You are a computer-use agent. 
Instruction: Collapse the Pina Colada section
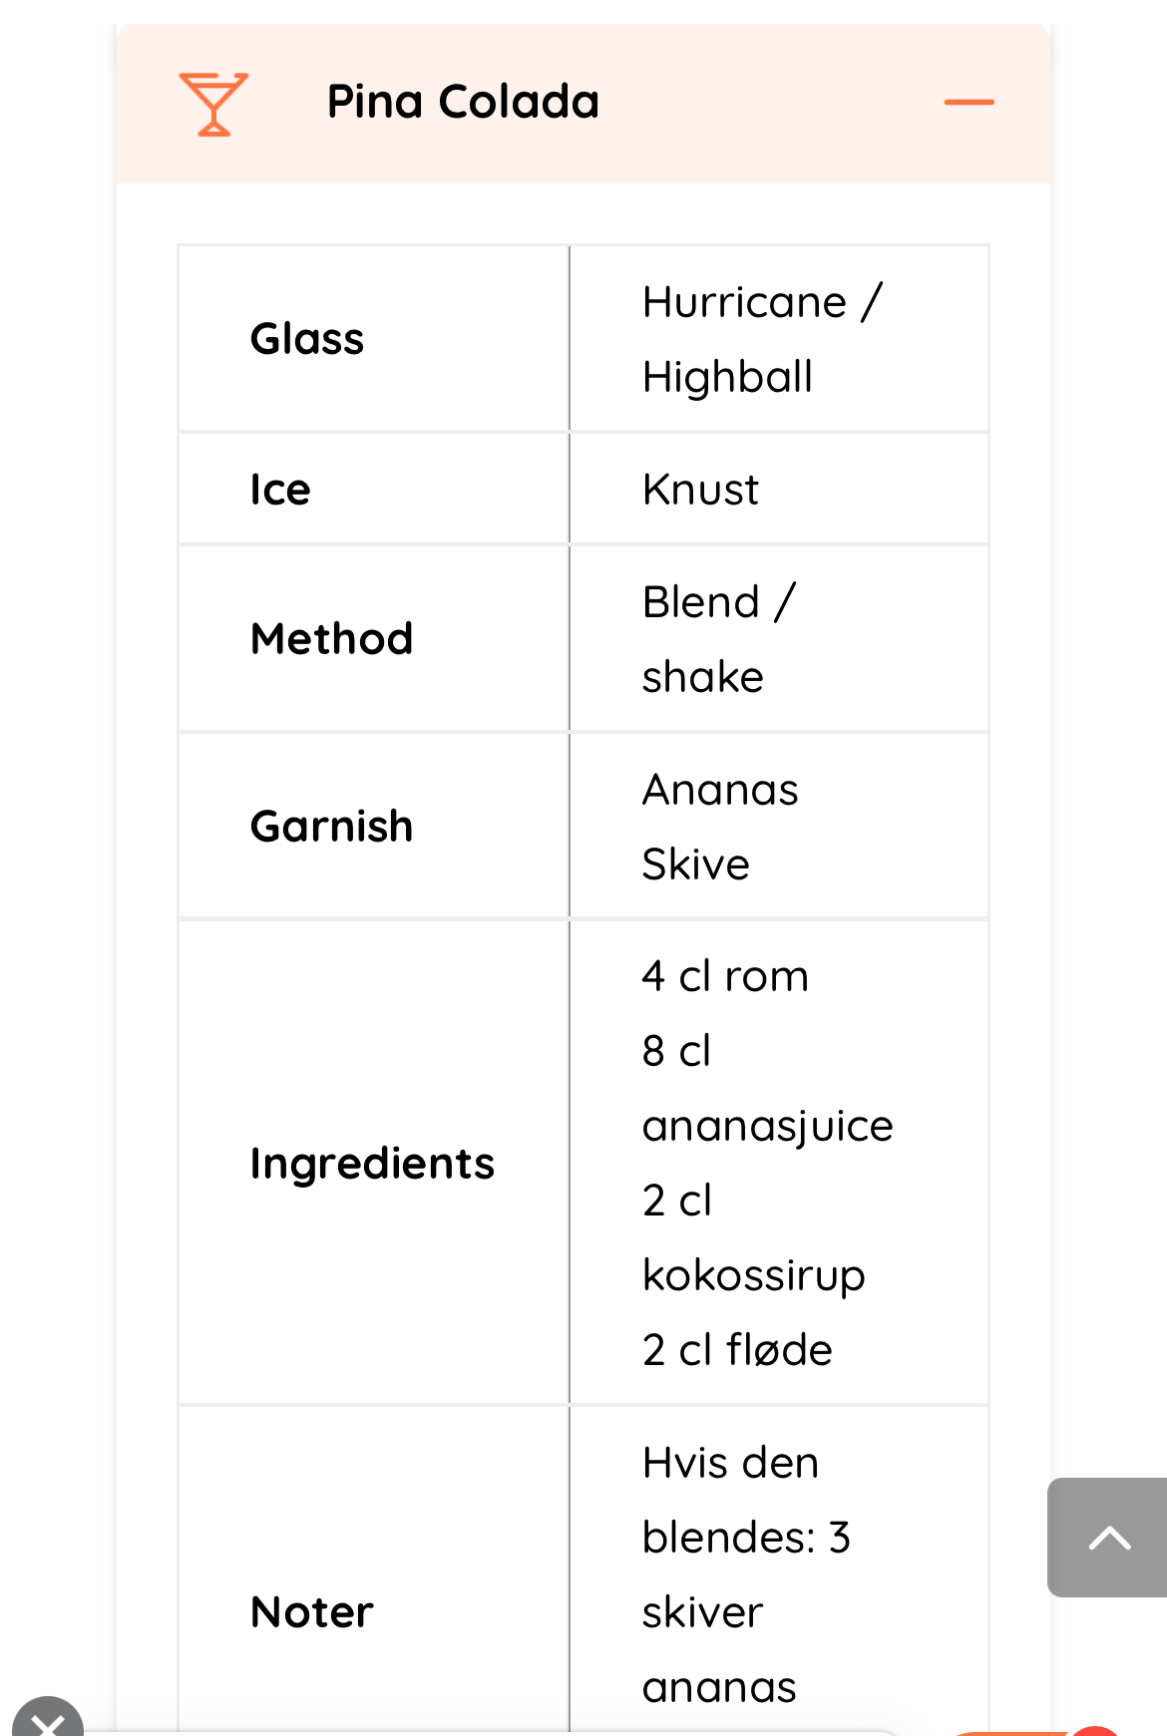pyautogui.click(x=969, y=103)
